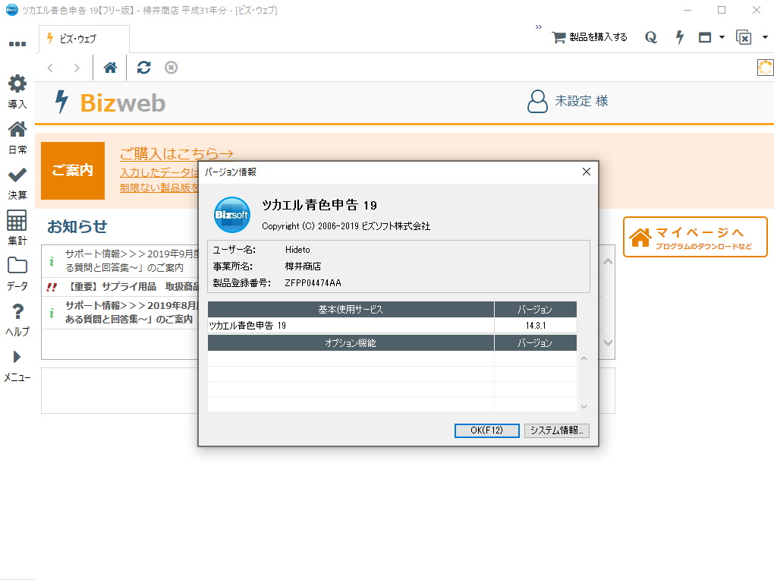
Task: Click the lightning bolt toolbar icon
Action: [680, 37]
